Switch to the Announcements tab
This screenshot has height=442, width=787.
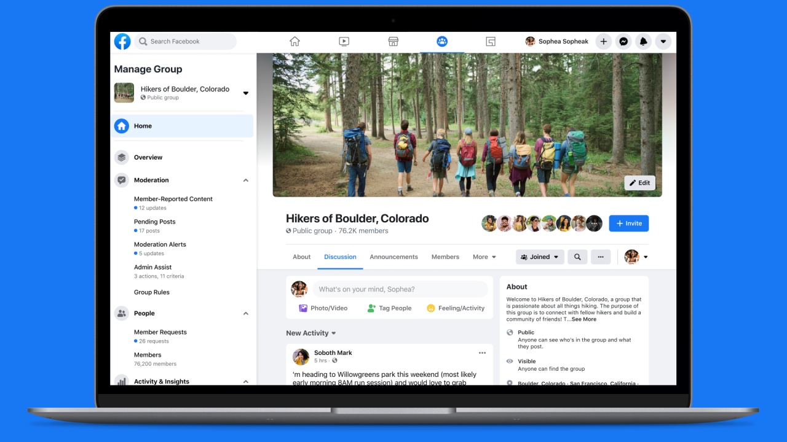point(393,257)
